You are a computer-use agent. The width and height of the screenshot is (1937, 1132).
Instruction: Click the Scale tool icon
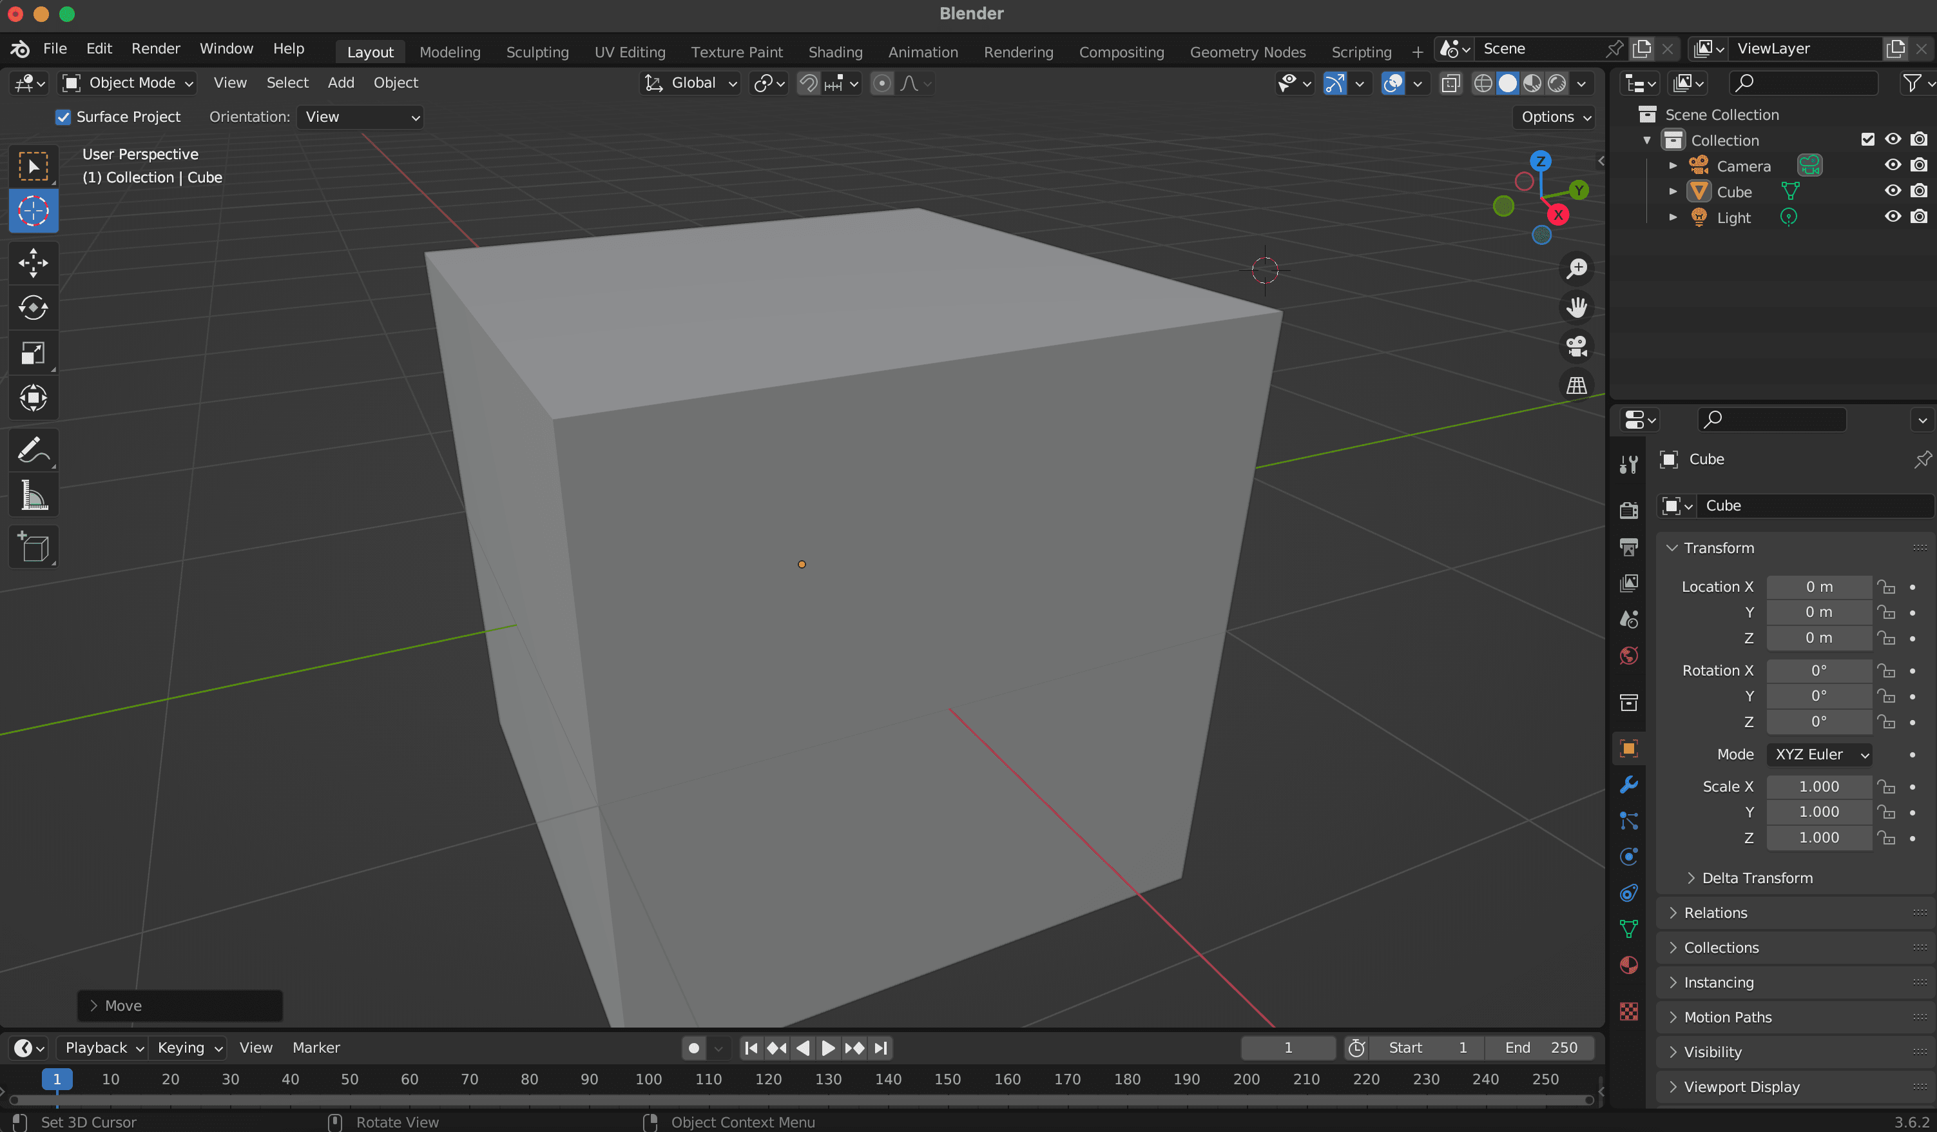click(x=32, y=353)
